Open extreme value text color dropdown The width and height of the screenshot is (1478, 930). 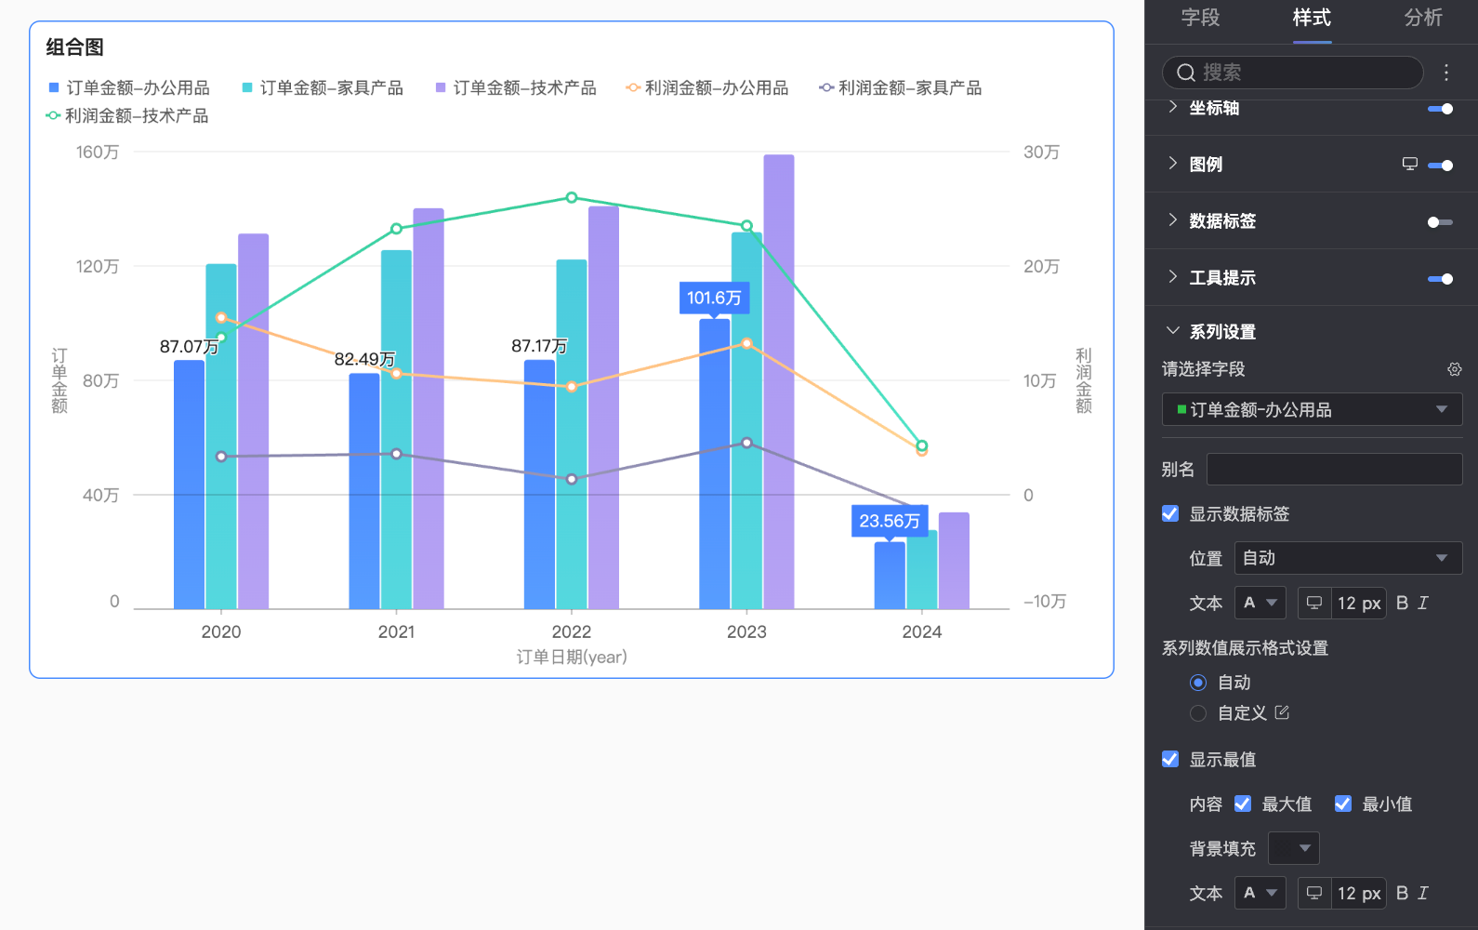point(1260,893)
